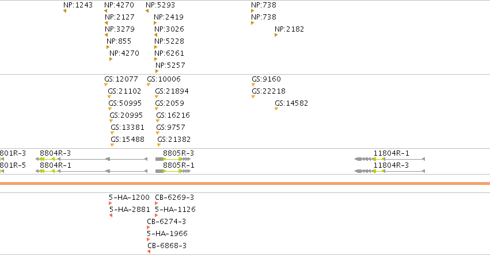Select the red marker under 5-HA-1126

click(x=157, y=215)
